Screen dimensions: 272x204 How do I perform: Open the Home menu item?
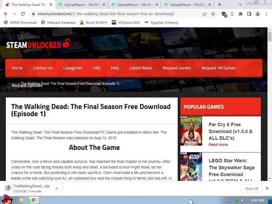coord(17,68)
